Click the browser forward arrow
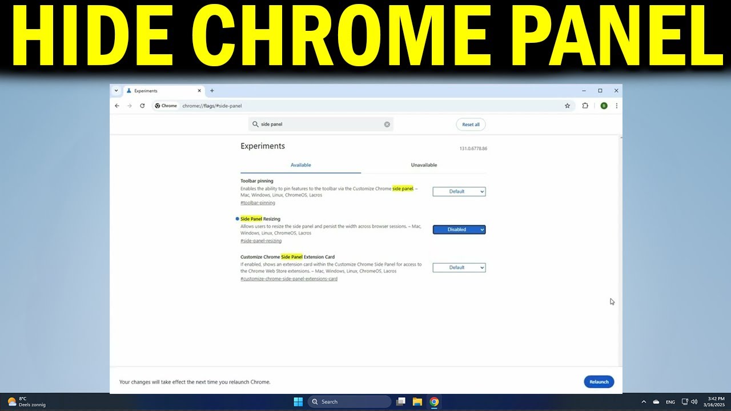The width and height of the screenshot is (731, 411). pos(130,106)
